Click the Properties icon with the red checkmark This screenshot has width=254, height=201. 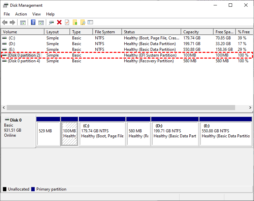[67, 22]
